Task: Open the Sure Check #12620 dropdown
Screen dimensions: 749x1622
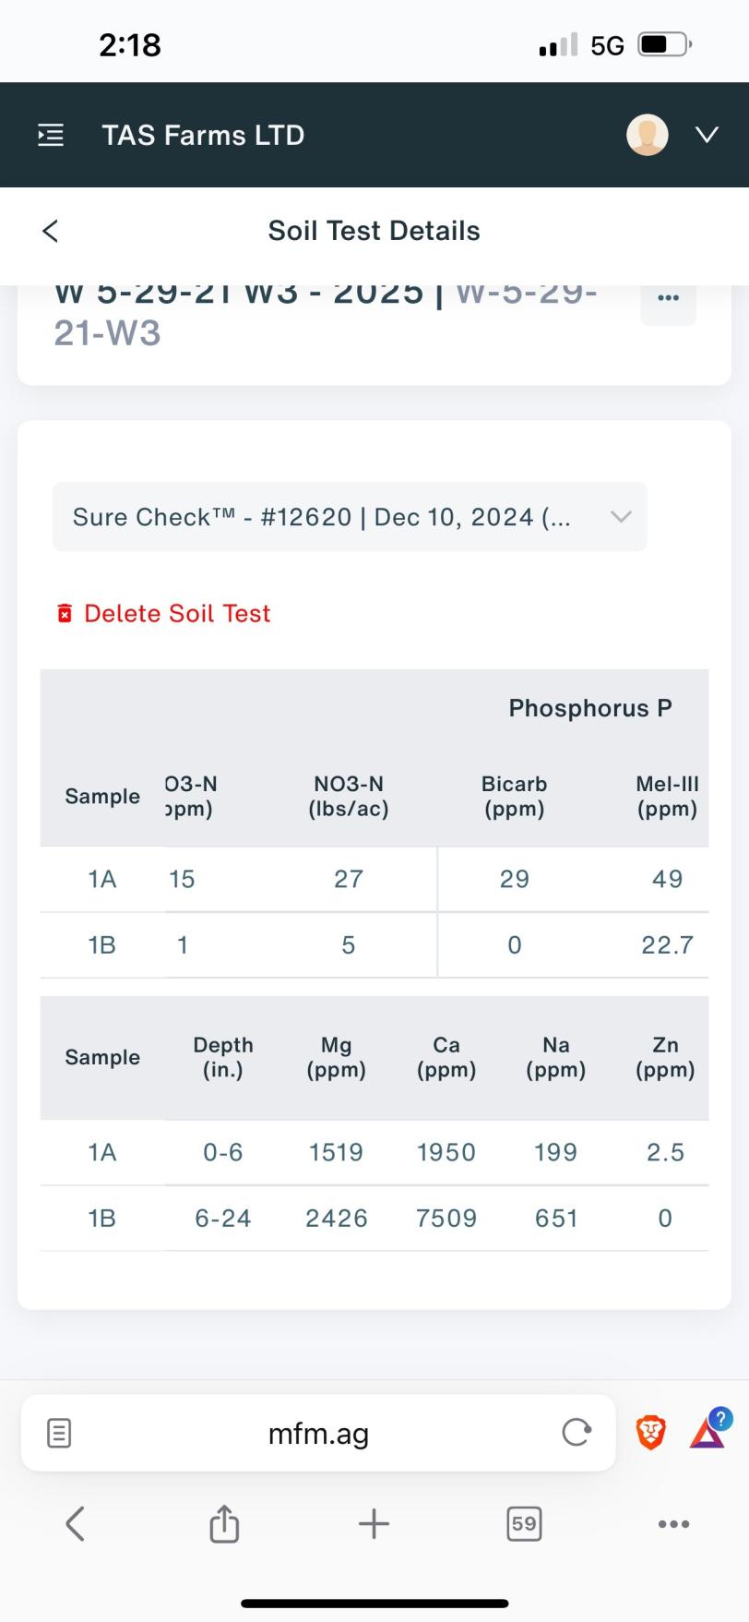Action: pos(350,517)
